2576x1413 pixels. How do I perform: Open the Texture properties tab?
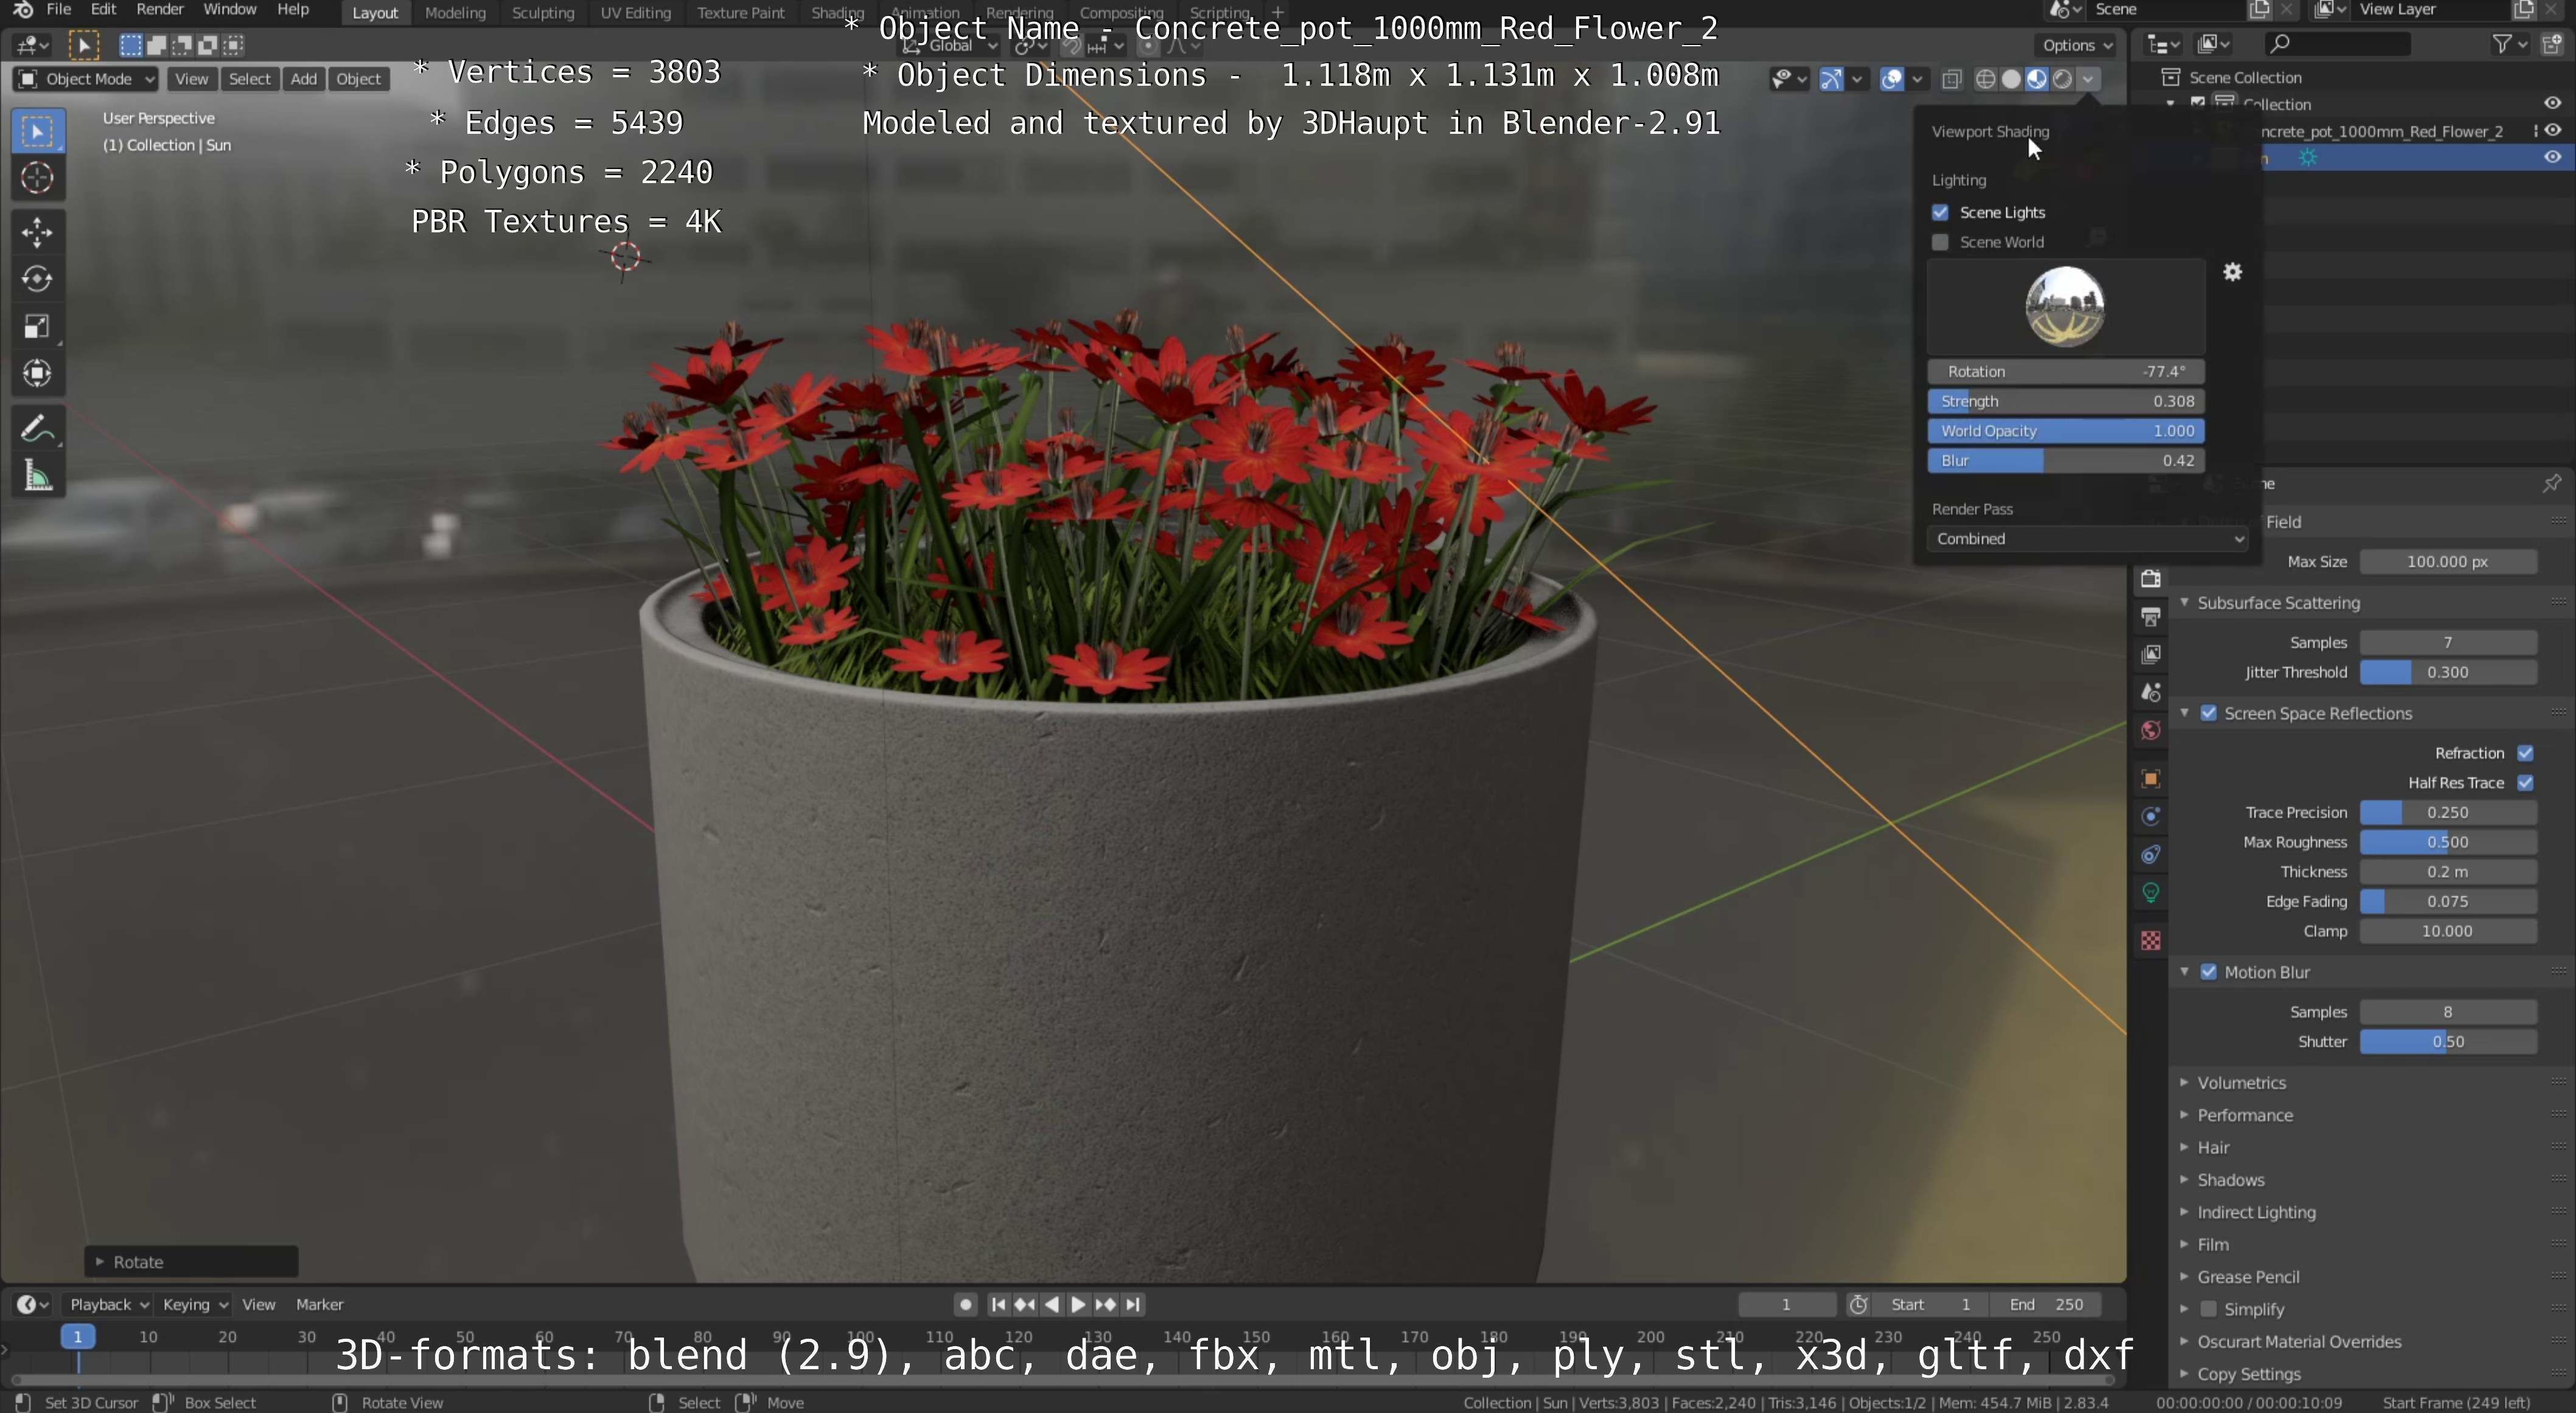2151,940
